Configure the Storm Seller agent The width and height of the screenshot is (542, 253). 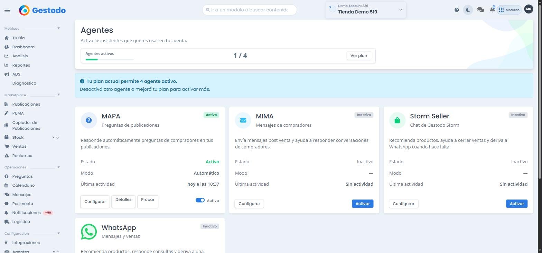tap(403, 204)
